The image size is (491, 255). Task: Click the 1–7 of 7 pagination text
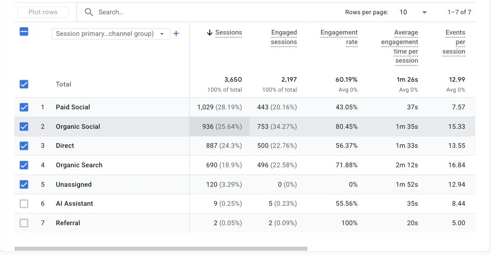coord(459,12)
